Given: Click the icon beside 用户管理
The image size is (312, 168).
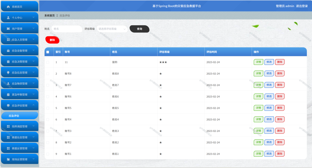Looking at the screenshot, I should click(8, 29).
